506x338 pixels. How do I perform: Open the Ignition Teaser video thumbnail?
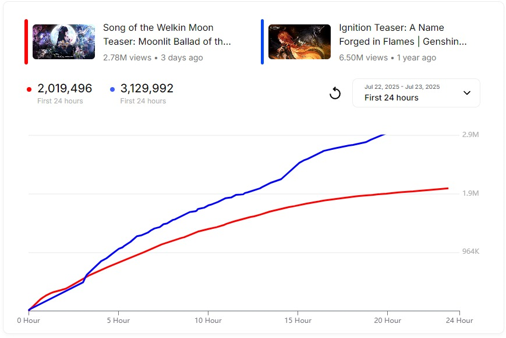tap(299, 42)
